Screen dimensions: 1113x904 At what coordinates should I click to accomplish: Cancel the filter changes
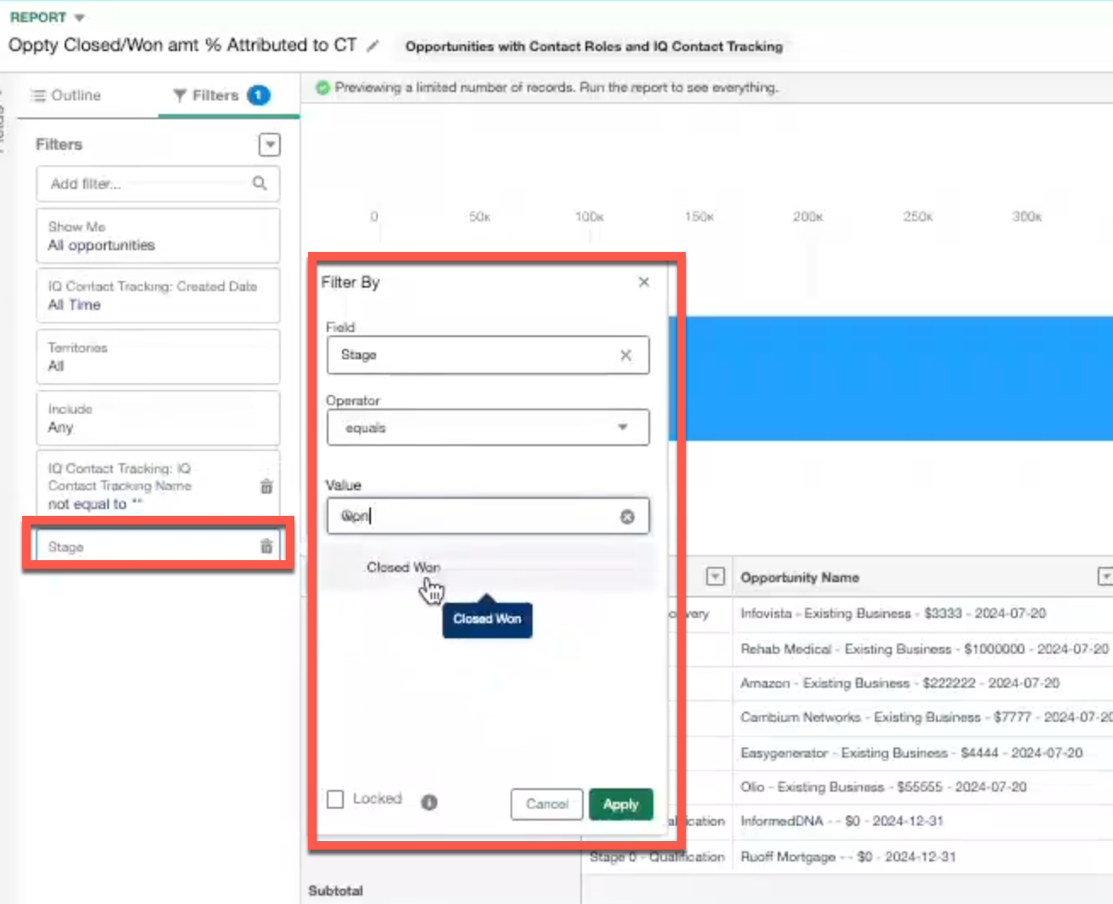coord(546,804)
